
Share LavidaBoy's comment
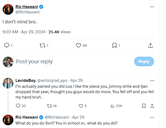(x=152, y=106)
